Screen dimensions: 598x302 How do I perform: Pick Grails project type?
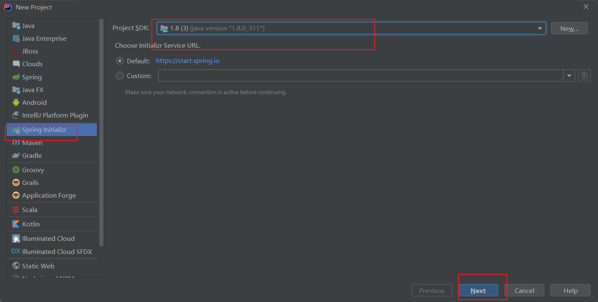pyautogui.click(x=52, y=182)
